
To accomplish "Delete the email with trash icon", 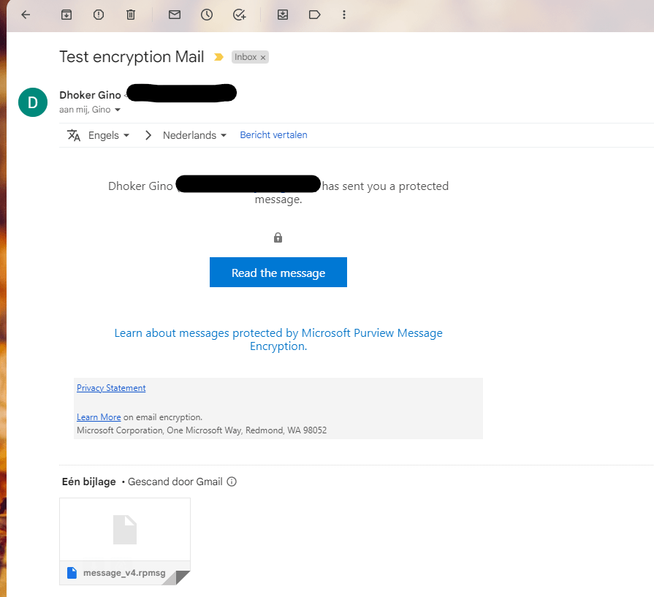I will coord(131,15).
